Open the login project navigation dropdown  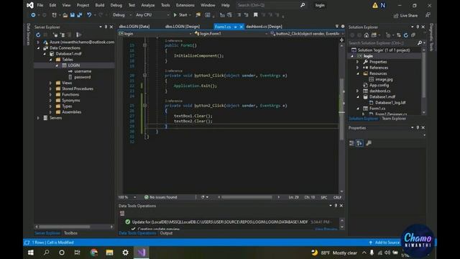pos(155,34)
